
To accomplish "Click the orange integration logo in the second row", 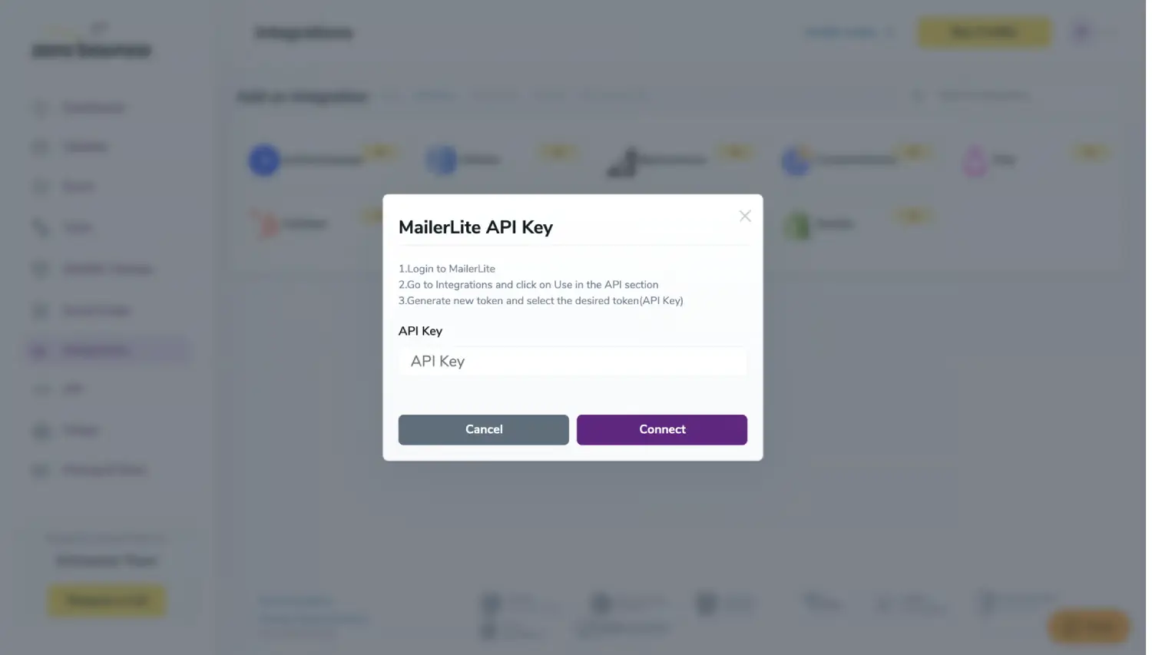I will pyautogui.click(x=264, y=223).
